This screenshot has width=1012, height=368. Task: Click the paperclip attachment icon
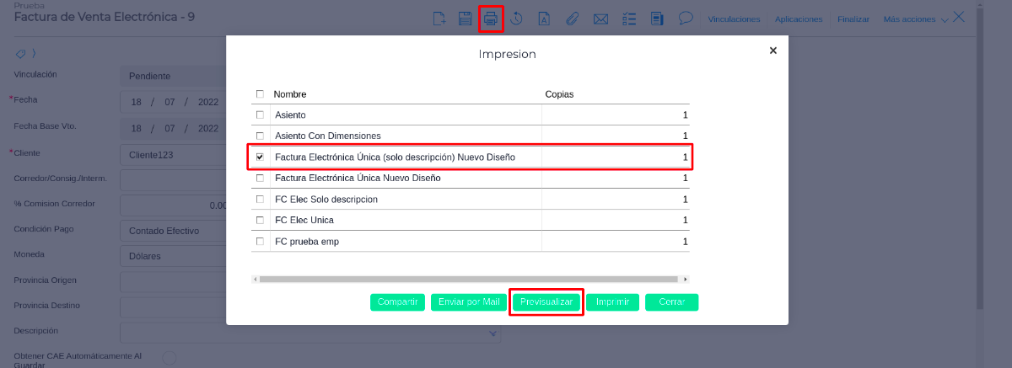[572, 19]
